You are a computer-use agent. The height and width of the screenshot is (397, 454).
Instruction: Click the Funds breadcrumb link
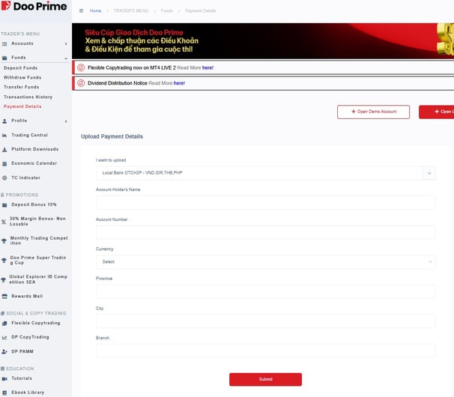[x=167, y=10]
